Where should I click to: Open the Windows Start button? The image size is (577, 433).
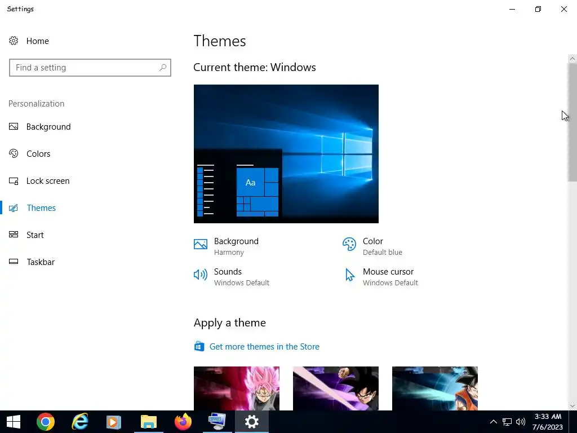14,422
